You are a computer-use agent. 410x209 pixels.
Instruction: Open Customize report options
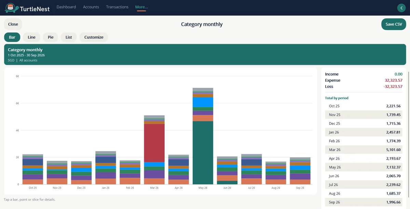[94, 37]
